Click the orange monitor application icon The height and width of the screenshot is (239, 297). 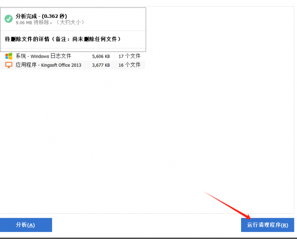pos(9,65)
